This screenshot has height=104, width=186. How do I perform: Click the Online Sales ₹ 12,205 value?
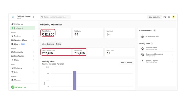(x=80, y=53)
